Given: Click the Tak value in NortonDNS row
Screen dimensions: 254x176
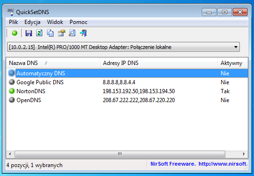Looking at the screenshot, I should pyautogui.click(x=225, y=91).
